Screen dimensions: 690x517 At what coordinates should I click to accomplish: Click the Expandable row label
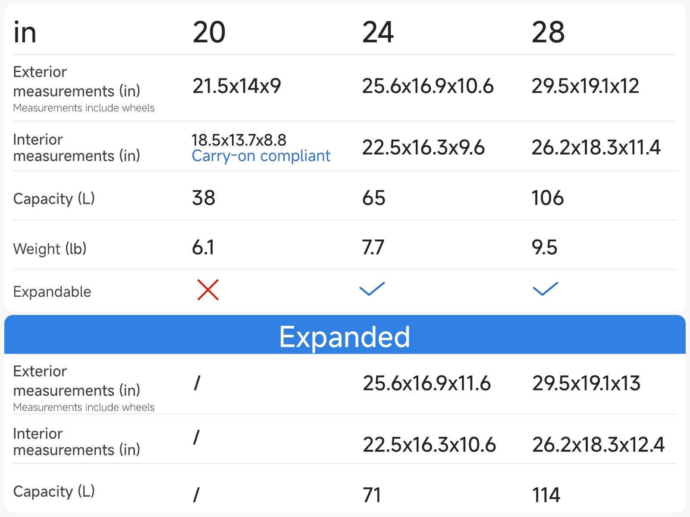[x=52, y=292]
